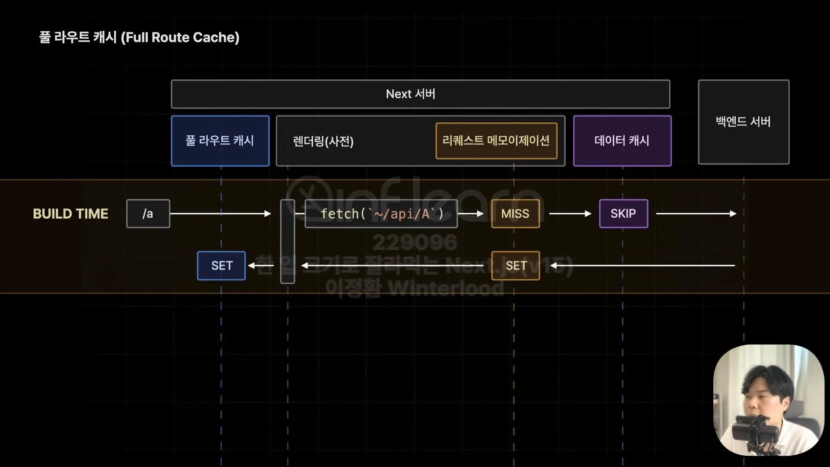Click the rendering activation bar
The width and height of the screenshot is (830, 467).
tap(287, 240)
